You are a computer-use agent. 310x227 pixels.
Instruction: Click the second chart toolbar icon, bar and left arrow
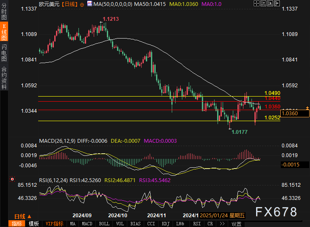click(x=263, y=3)
